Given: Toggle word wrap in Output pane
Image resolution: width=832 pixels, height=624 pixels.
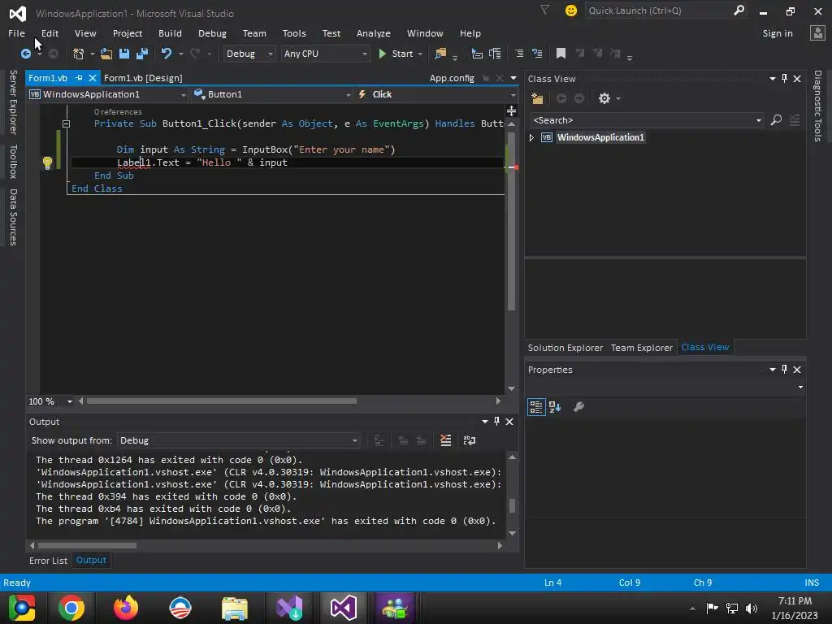Looking at the screenshot, I should point(470,440).
